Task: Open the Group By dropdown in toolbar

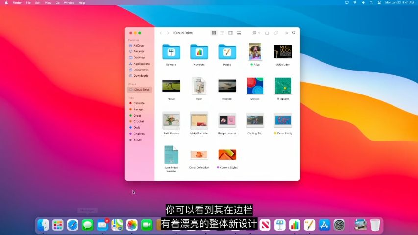Action: [255, 33]
